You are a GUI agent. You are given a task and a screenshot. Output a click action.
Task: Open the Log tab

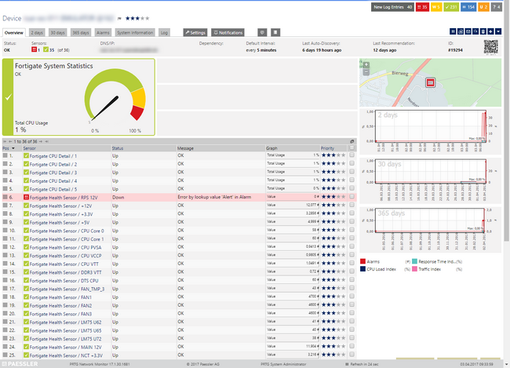tap(164, 32)
